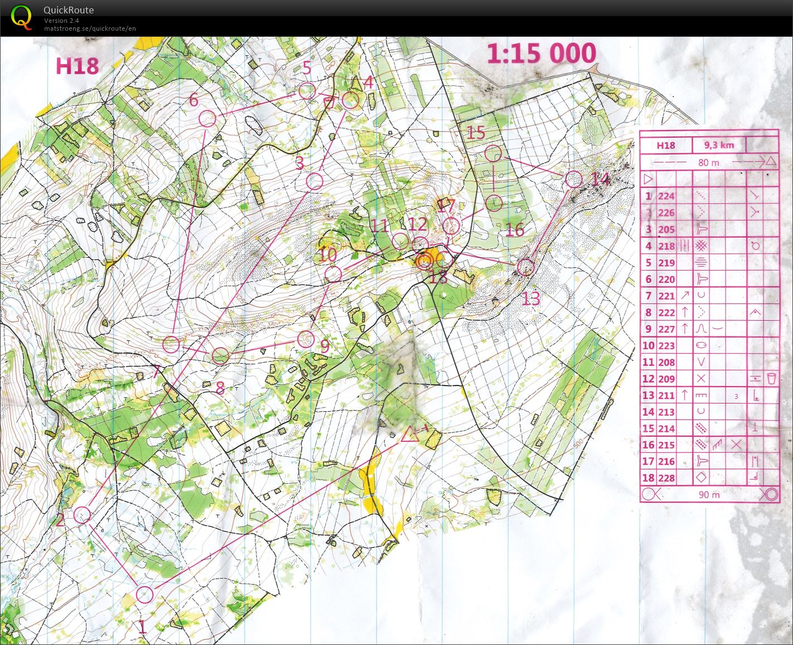Open the matstroeng.se/quickroute/en link
Image resolution: width=793 pixels, height=645 pixels.
[x=90, y=28]
